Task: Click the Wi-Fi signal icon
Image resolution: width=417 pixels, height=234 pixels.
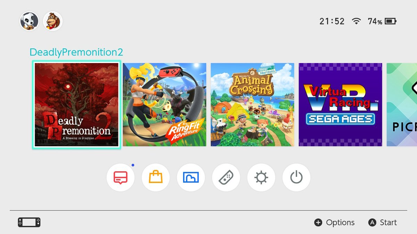Action: 356,21
